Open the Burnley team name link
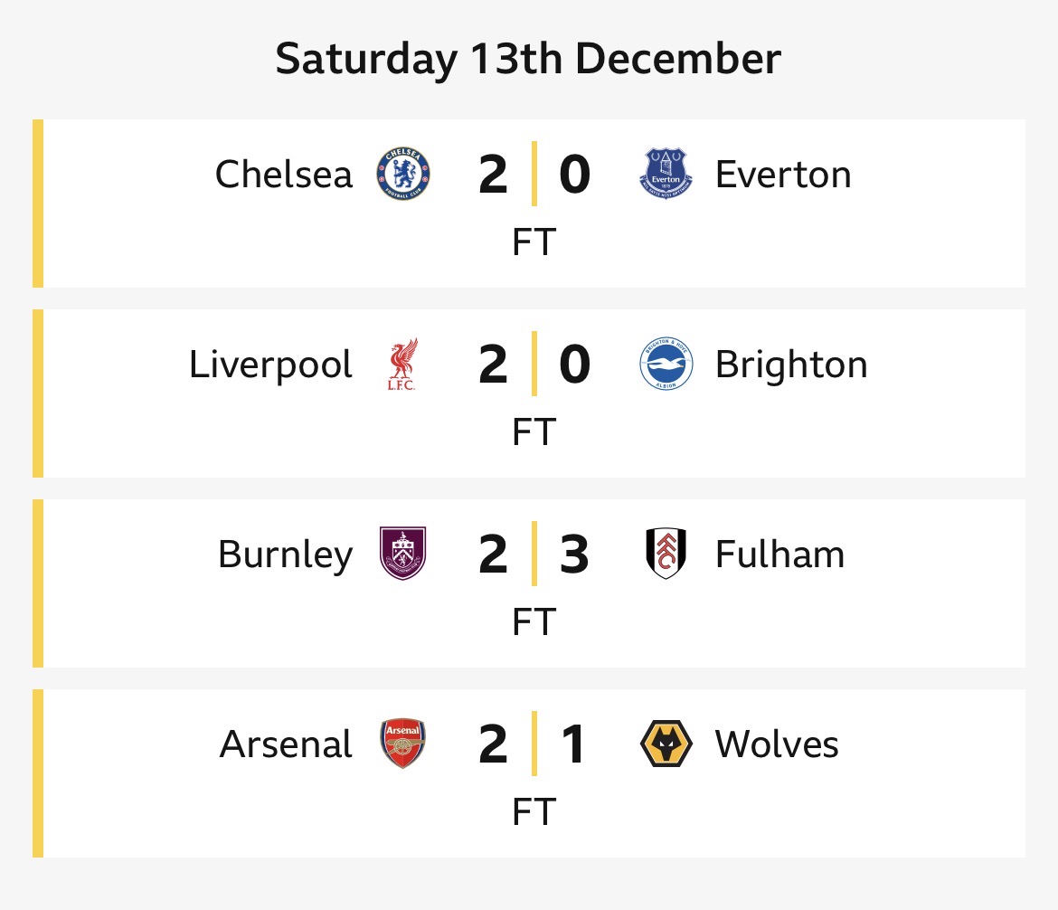1058x910 pixels. point(285,555)
